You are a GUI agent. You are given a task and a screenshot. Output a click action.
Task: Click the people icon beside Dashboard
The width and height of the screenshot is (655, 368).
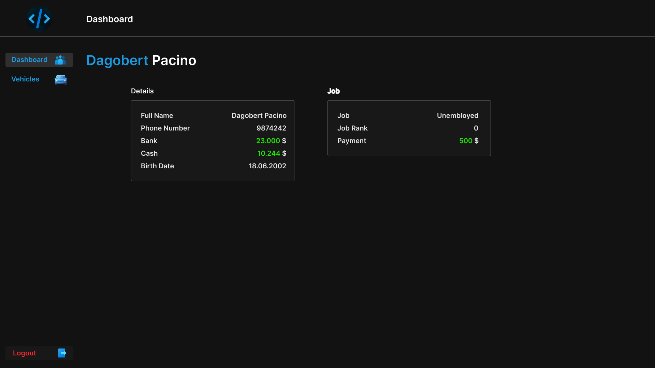(60, 60)
